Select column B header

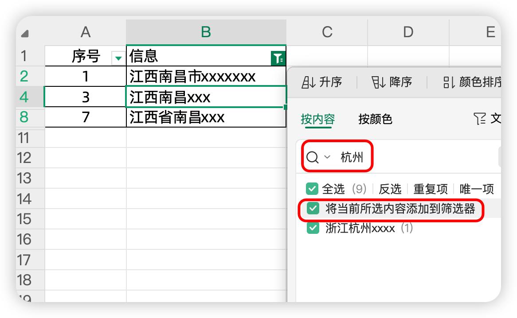[x=206, y=32]
